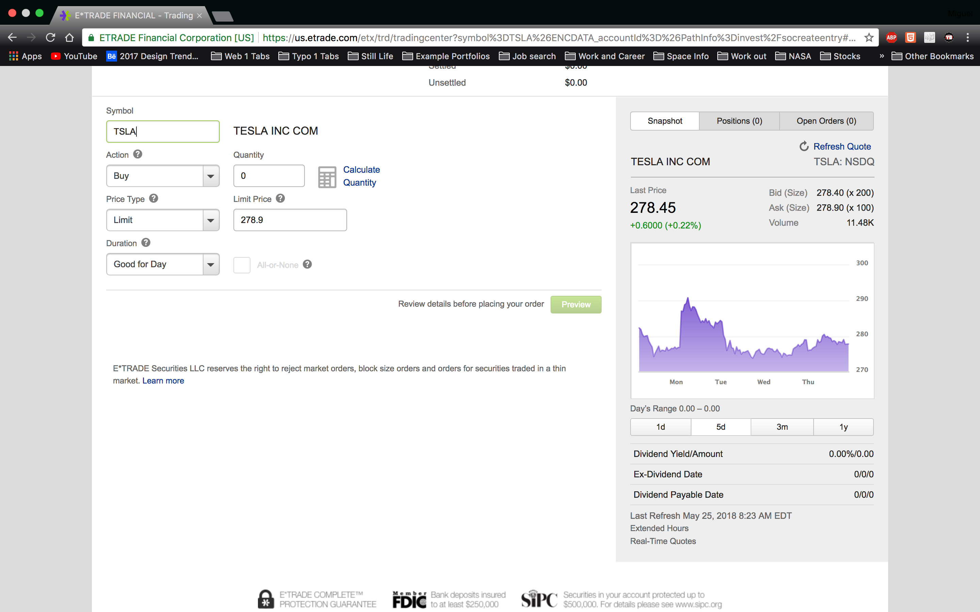This screenshot has width=980, height=612.
Task: Click into the Quantity input field
Action: [269, 176]
